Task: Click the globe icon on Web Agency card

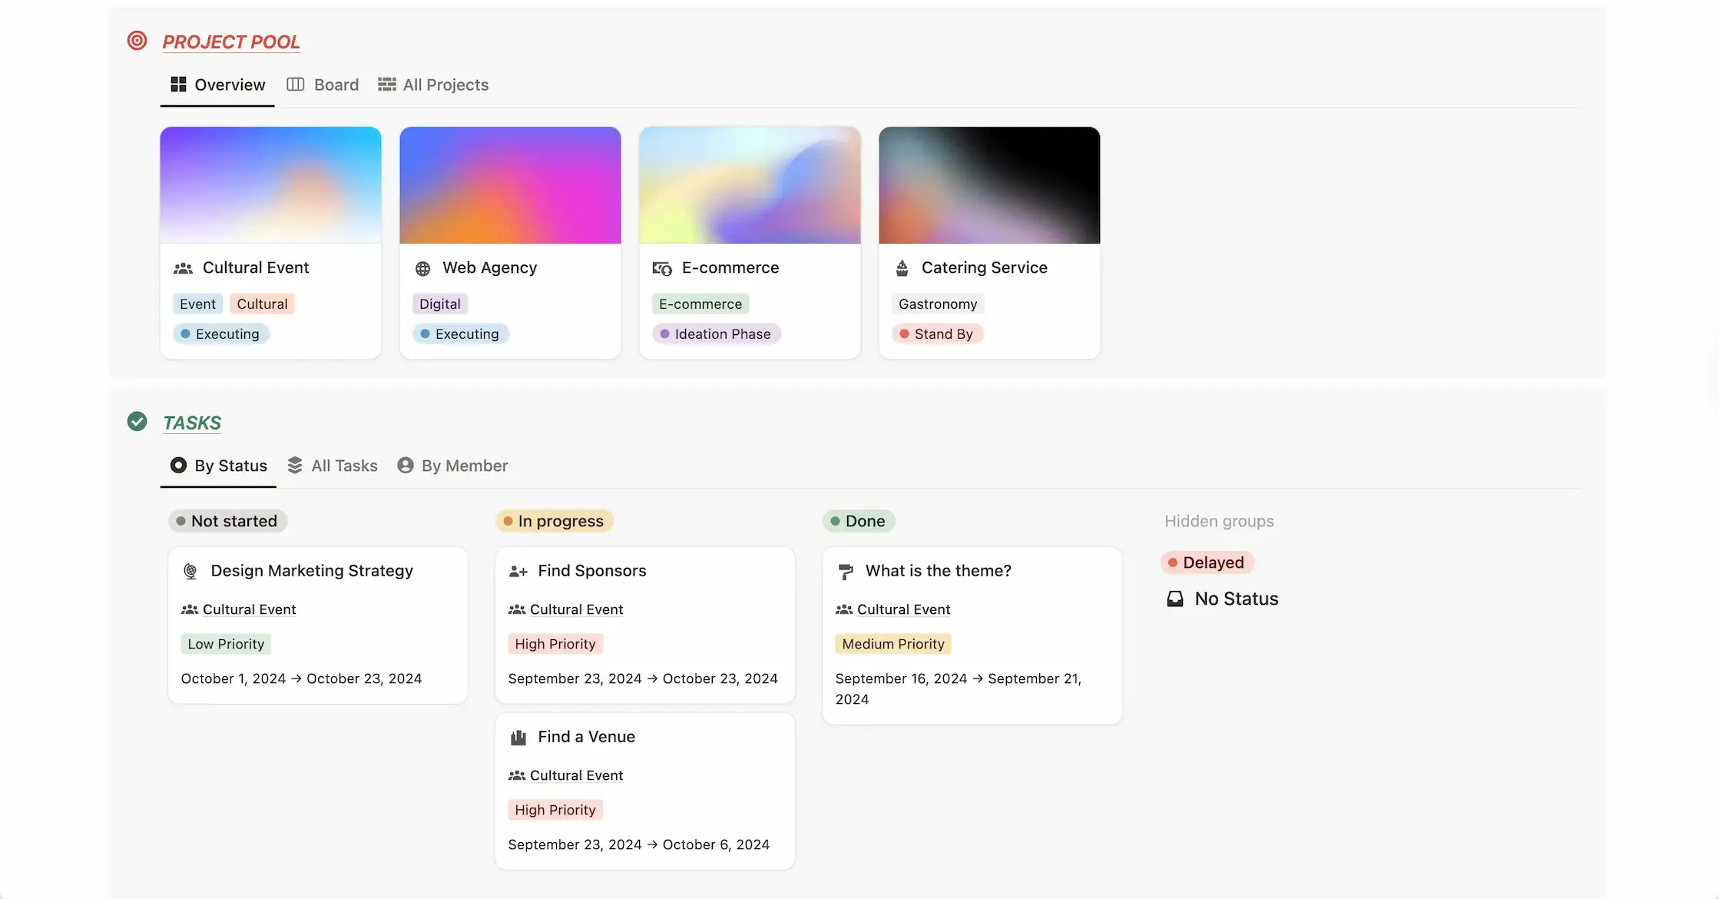Action: click(x=422, y=268)
